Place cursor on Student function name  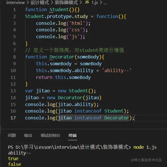coord(59,10)
